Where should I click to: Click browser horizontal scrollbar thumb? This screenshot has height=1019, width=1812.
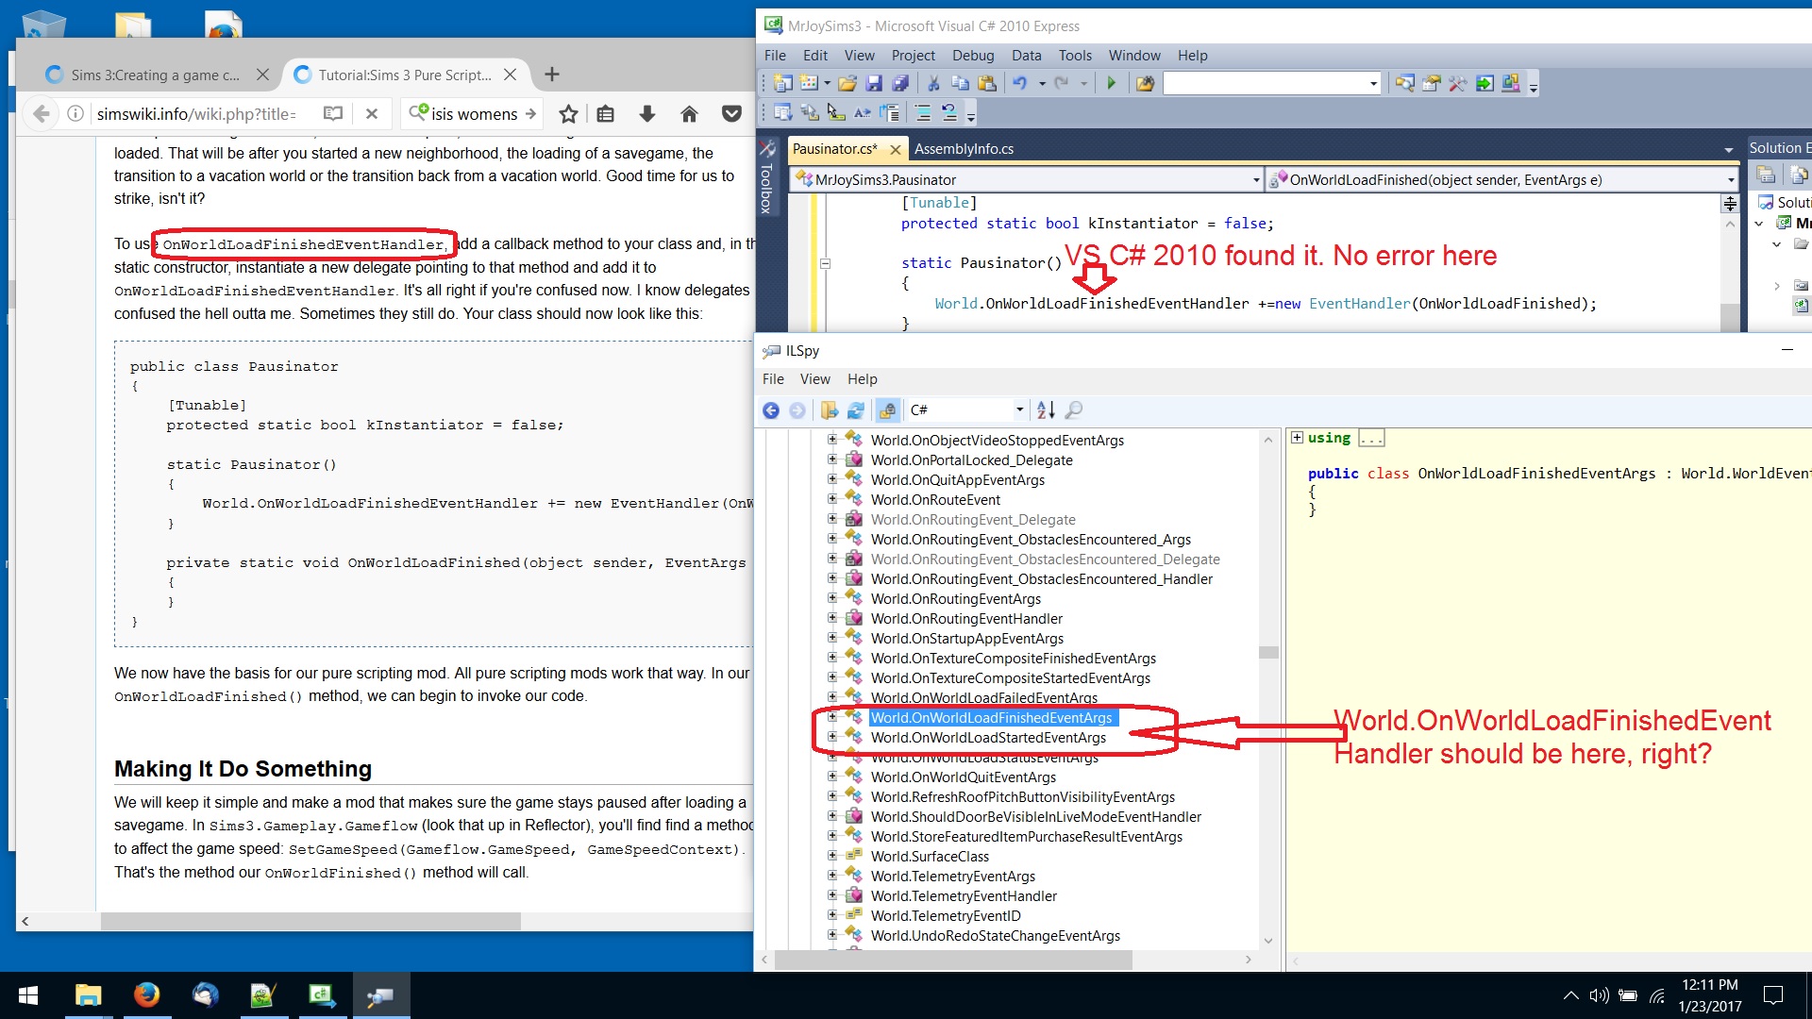[x=311, y=921]
